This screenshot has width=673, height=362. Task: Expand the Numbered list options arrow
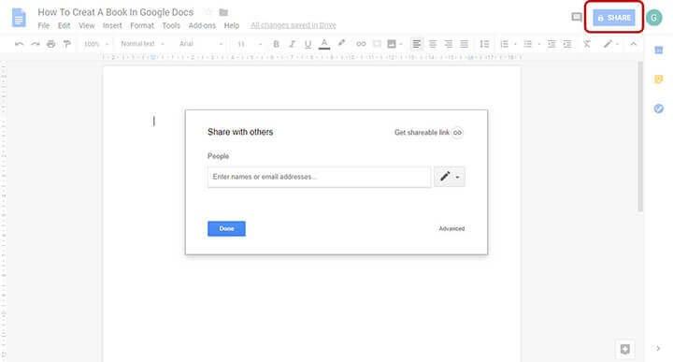tap(515, 44)
